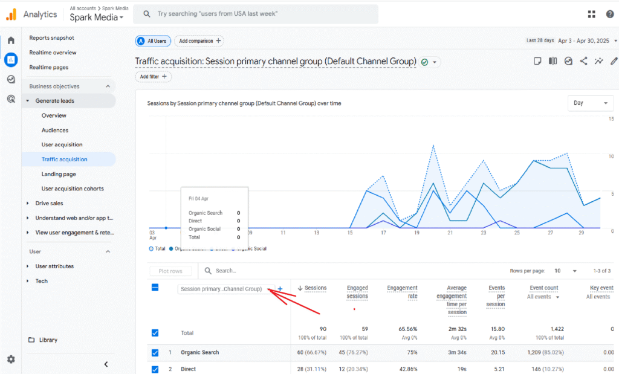Image resolution: width=619 pixels, height=374 pixels.
Task: Open the Reports section icon
Action: click(11, 60)
